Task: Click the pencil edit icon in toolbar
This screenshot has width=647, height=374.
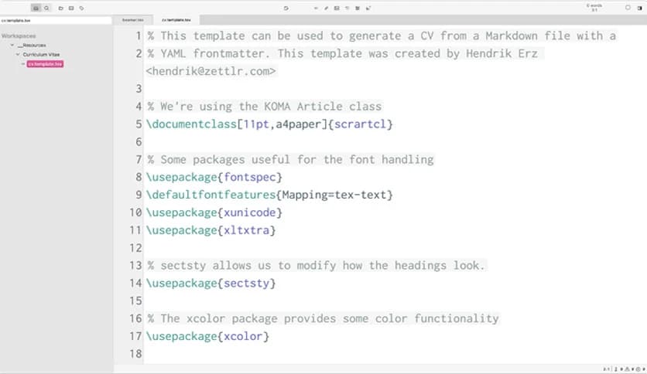Action: coord(326,8)
